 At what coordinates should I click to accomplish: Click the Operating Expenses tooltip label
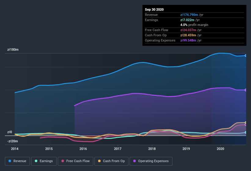(x=160, y=40)
